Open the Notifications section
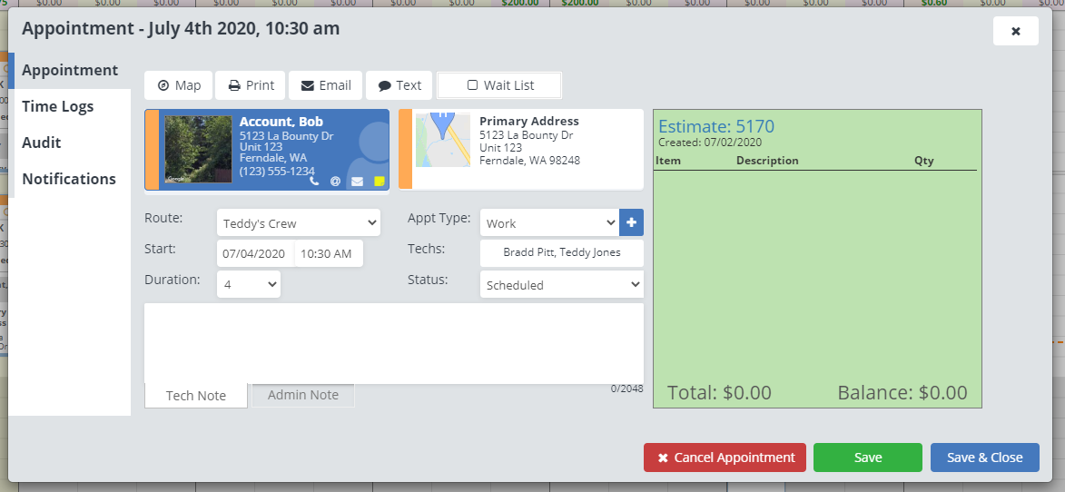1065x492 pixels. pyautogui.click(x=69, y=179)
